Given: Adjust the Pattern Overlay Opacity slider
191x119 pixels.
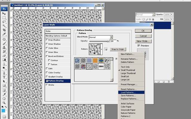Looking at the screenshot, I should [x=108, y=41].
